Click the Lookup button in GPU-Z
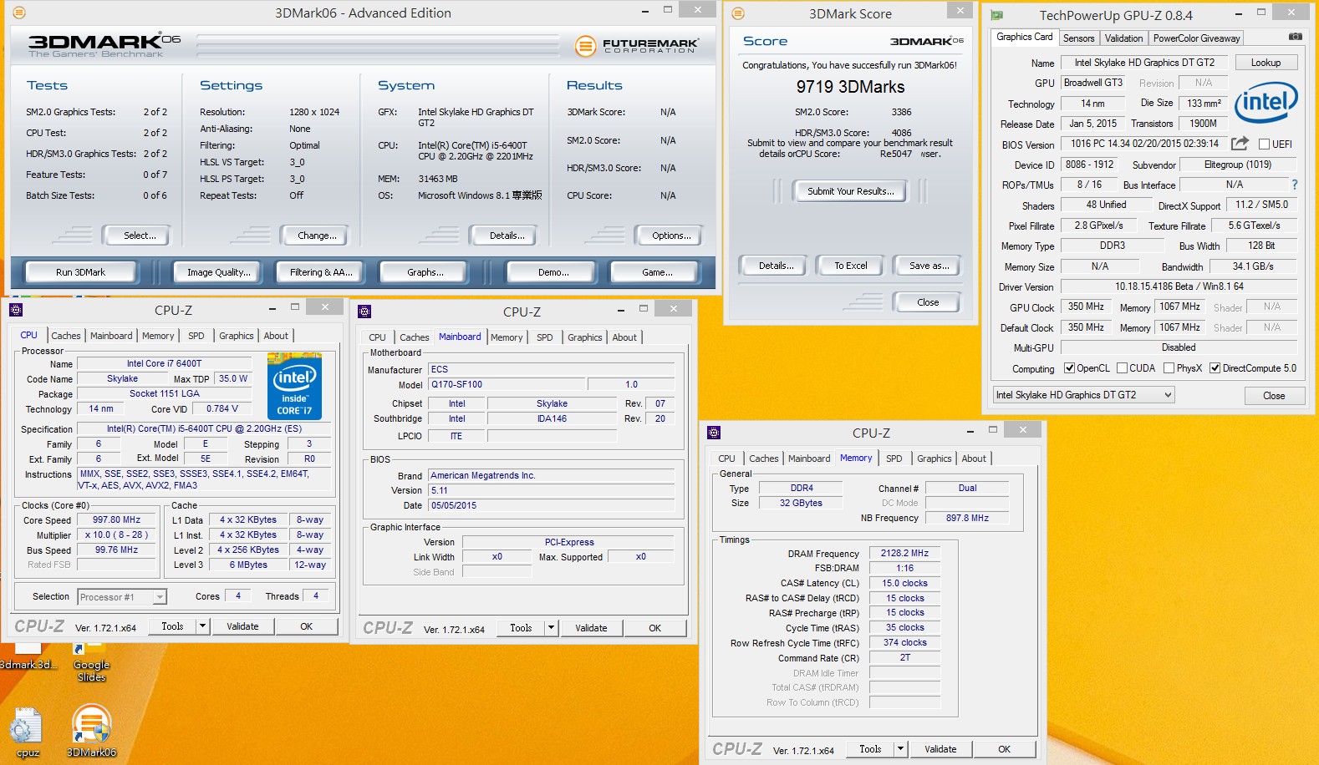Image resolution: width=1319 pixels, height=765 pixels. 1266,63
